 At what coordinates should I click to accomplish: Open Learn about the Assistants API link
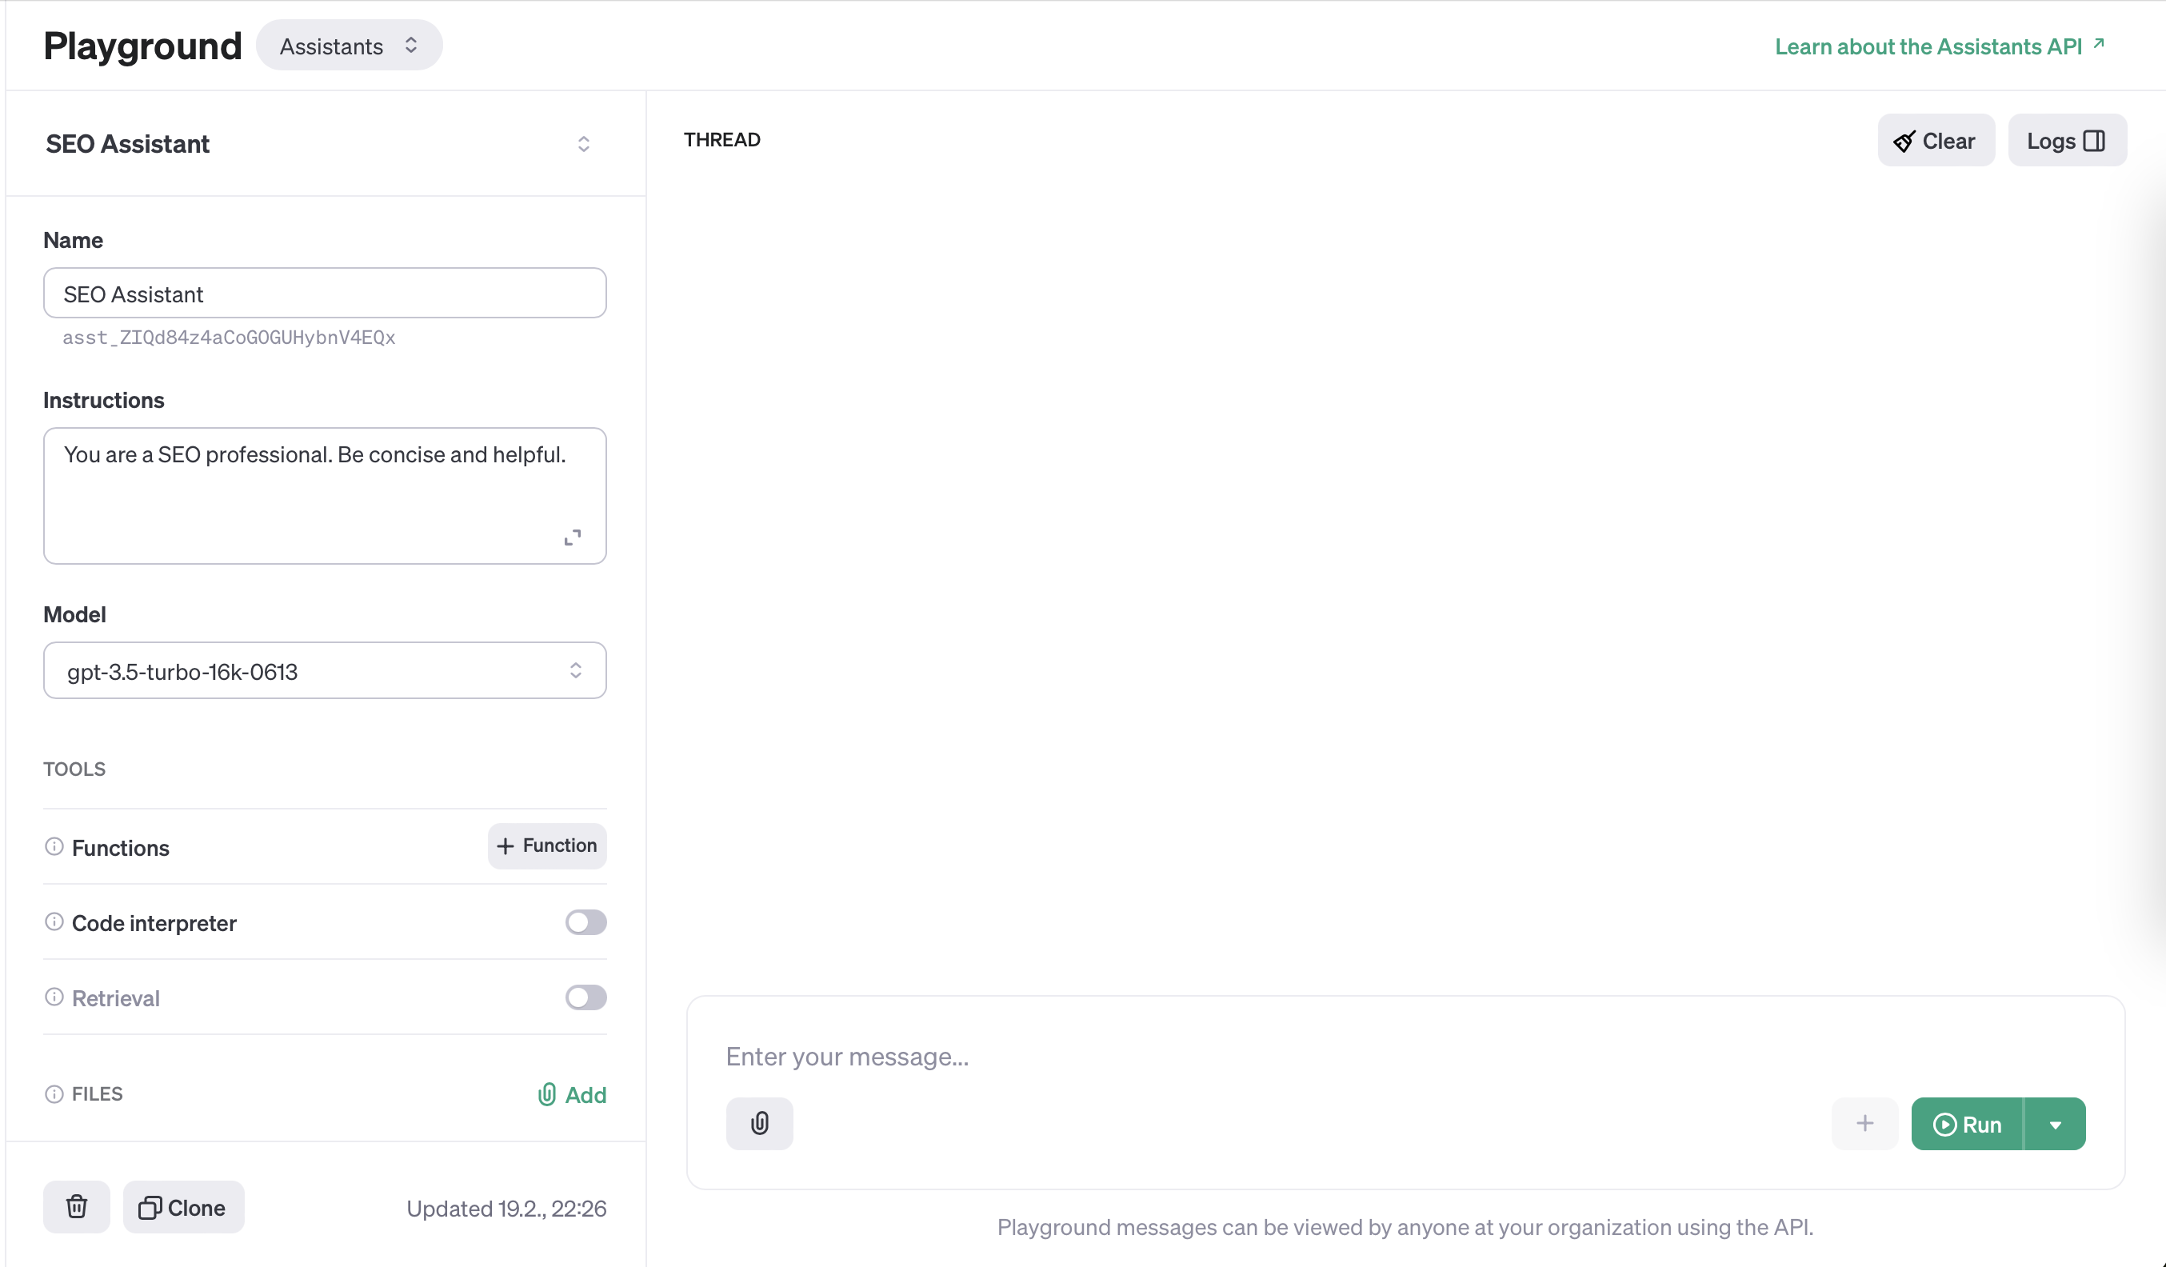coord(1938,46)
